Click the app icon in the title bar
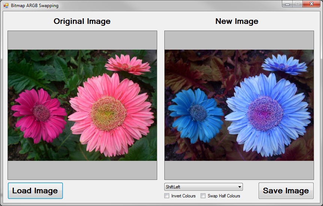Screen dimensions: 323x206 pos(6,6)
